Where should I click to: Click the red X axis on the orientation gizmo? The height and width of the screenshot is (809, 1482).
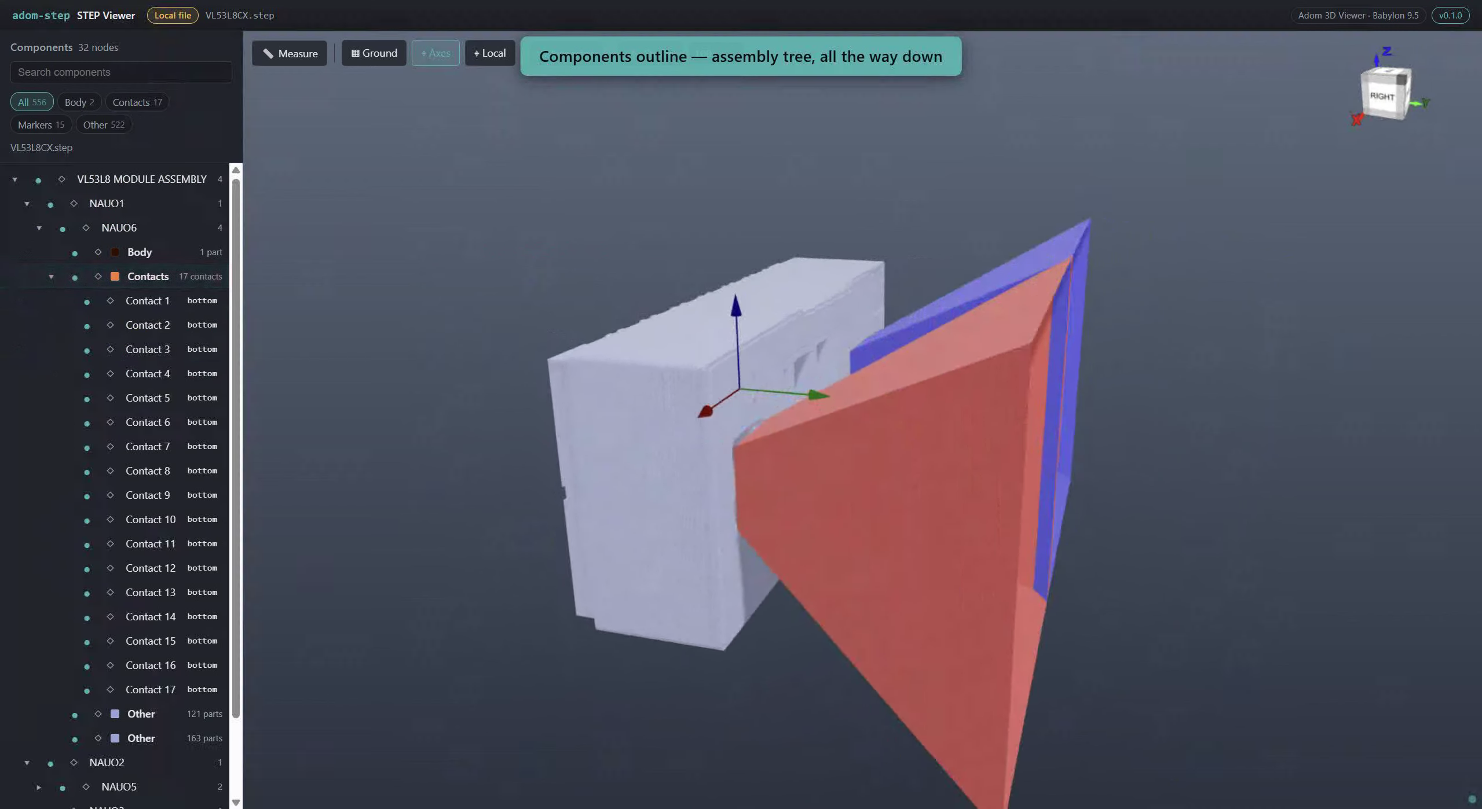[x=1356, y=120]
